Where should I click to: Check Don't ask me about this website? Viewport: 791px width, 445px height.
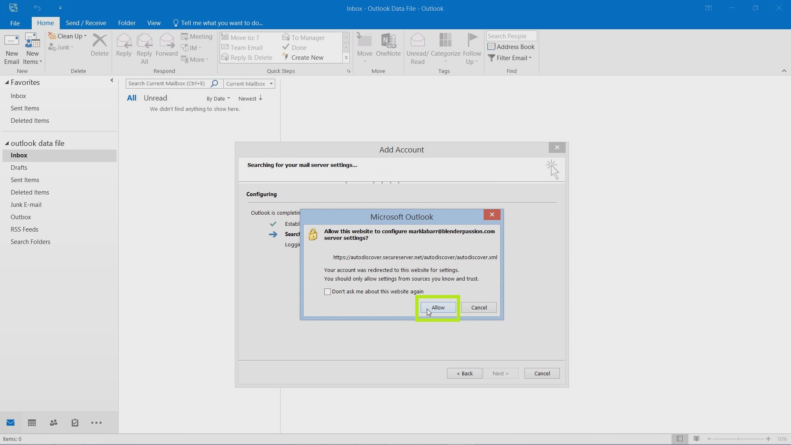coord(328,292)
